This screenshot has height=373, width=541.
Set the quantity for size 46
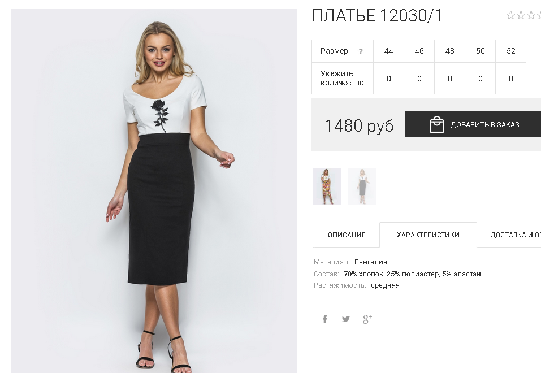419,79
